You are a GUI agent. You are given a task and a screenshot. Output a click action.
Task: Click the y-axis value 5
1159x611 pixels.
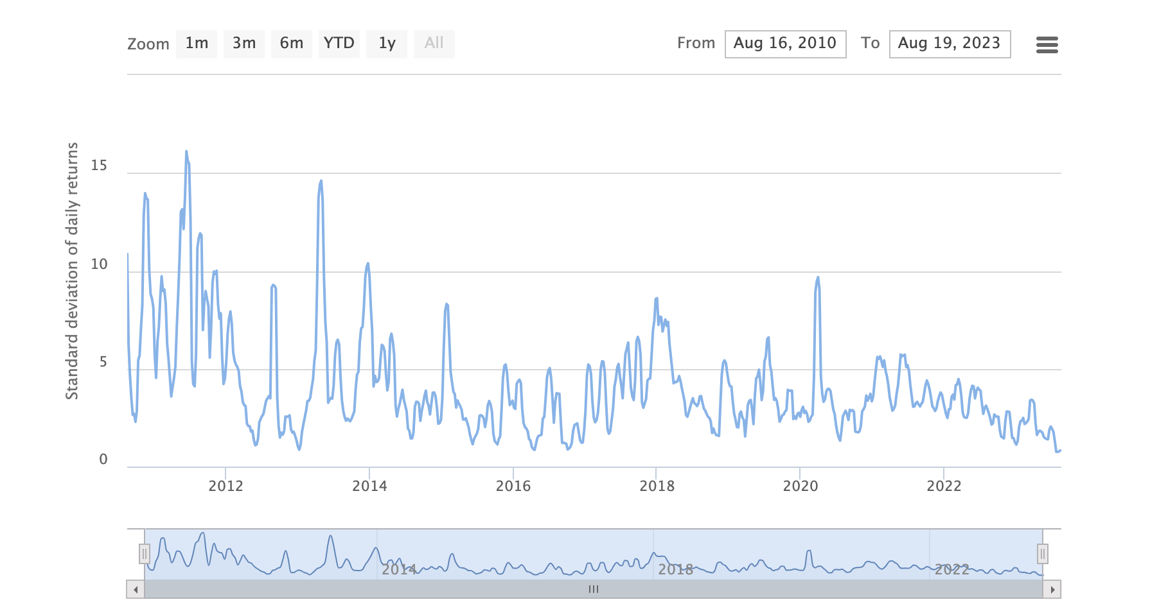click(103, 362)
